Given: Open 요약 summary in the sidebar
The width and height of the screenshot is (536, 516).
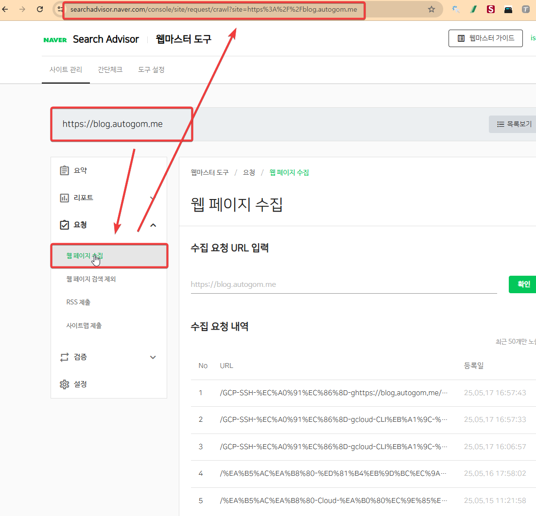Looking at the screenshot, I should click(80, 171).
